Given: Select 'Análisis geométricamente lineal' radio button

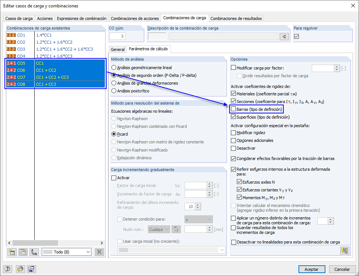Looking at the screenshot, I should tap(114, 67).
